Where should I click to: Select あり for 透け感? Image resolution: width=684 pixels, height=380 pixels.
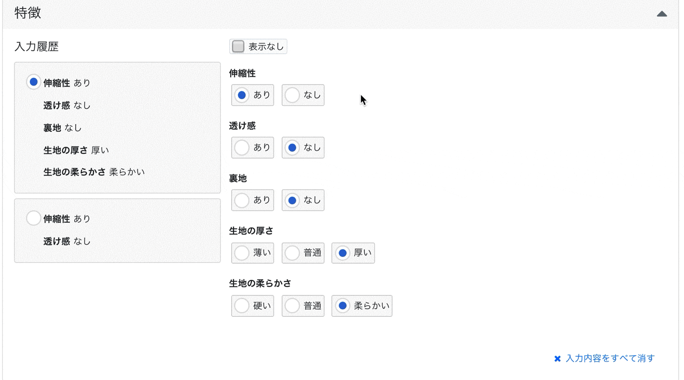(252, 148)
